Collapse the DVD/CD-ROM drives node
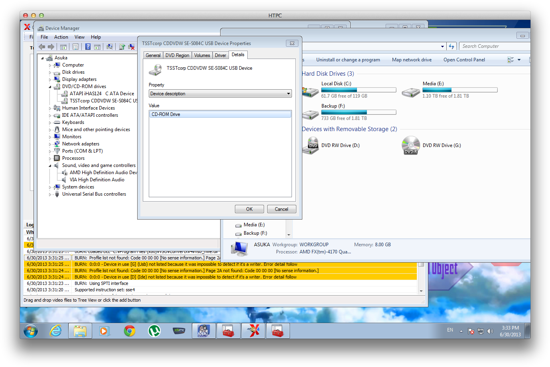 [x=50, y=87]
